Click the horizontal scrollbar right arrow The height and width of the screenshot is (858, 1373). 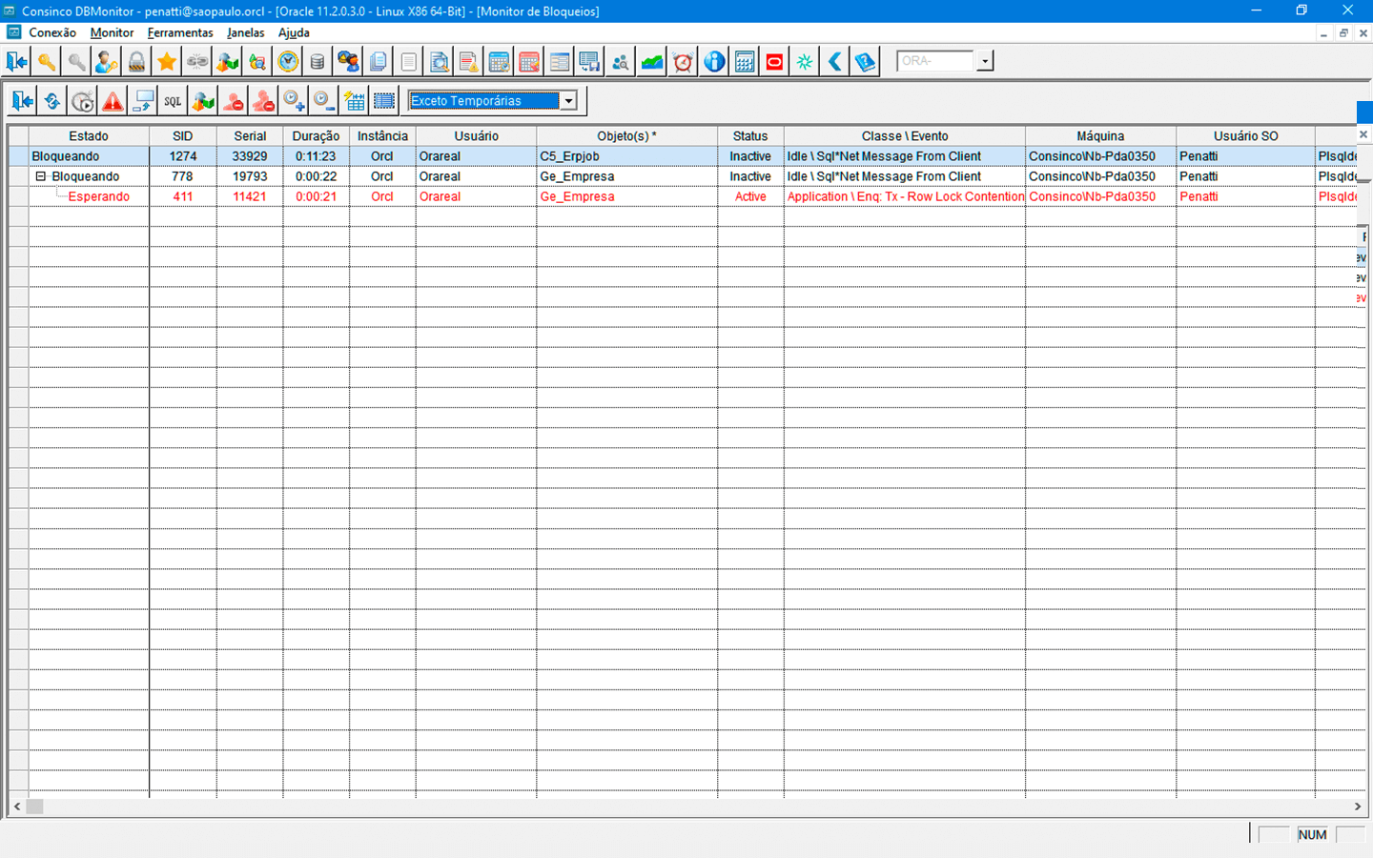pyautogui.click(x=1358, y=807)
